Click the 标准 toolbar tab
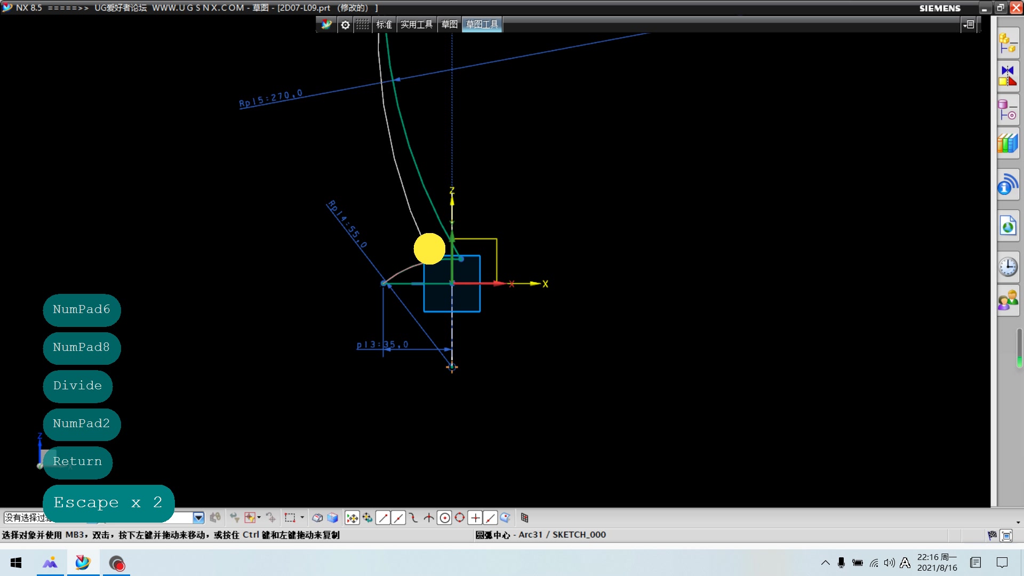Image resolution: width=1024 pixels, height=576 pixels. point(383,25)
